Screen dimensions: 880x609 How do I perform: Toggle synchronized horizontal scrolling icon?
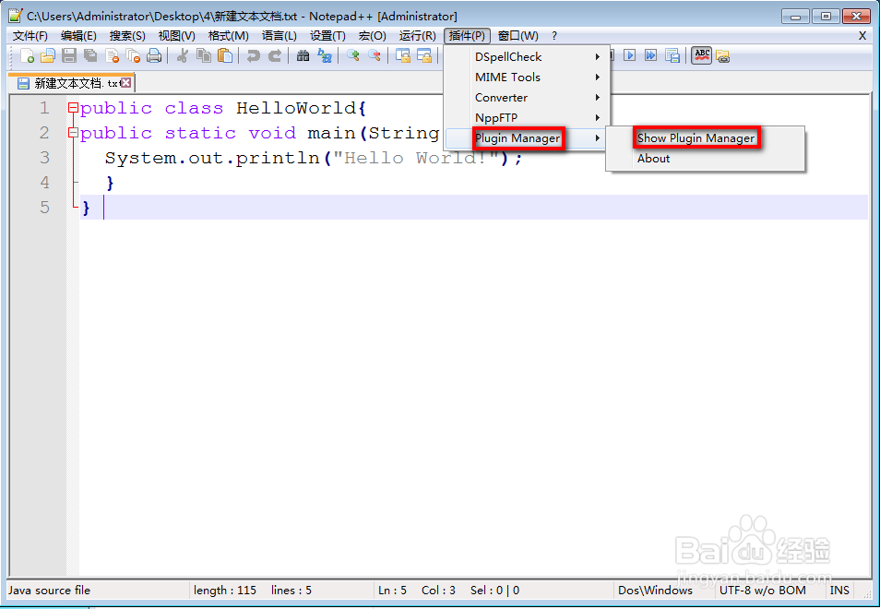[424, 55]
